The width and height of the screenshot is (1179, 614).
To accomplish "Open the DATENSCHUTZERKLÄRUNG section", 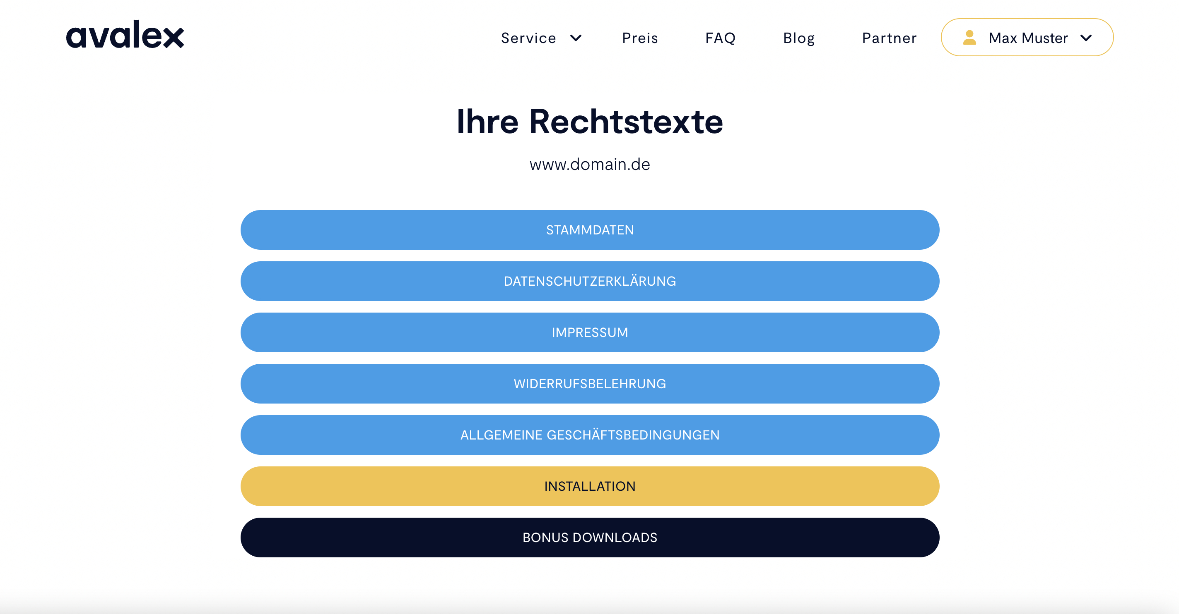I will pyautogui.click(x=590, y=282).
